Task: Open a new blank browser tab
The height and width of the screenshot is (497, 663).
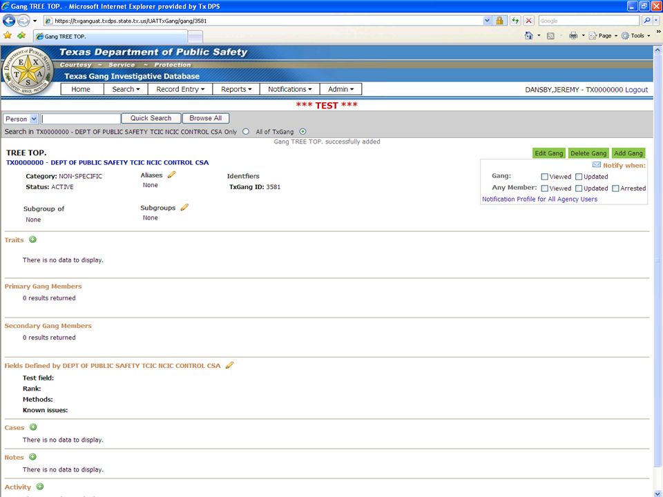Action: 195,37
